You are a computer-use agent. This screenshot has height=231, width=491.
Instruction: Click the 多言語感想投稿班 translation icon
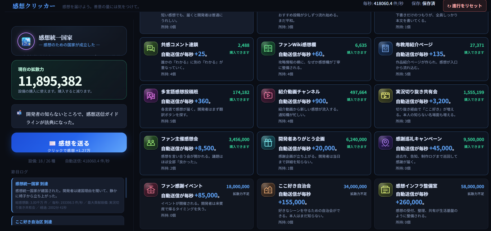(151, 96)
